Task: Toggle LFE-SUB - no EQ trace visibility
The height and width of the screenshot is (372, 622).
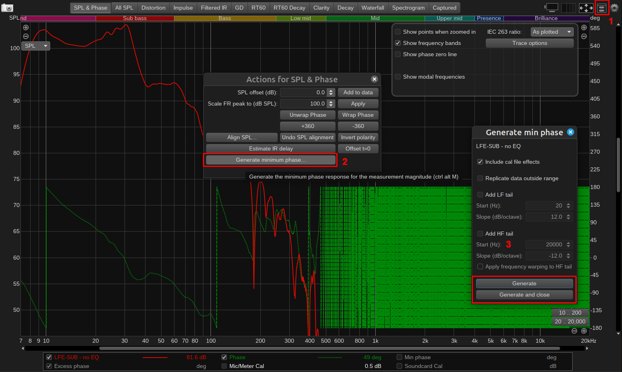Action: pos(49,357)
